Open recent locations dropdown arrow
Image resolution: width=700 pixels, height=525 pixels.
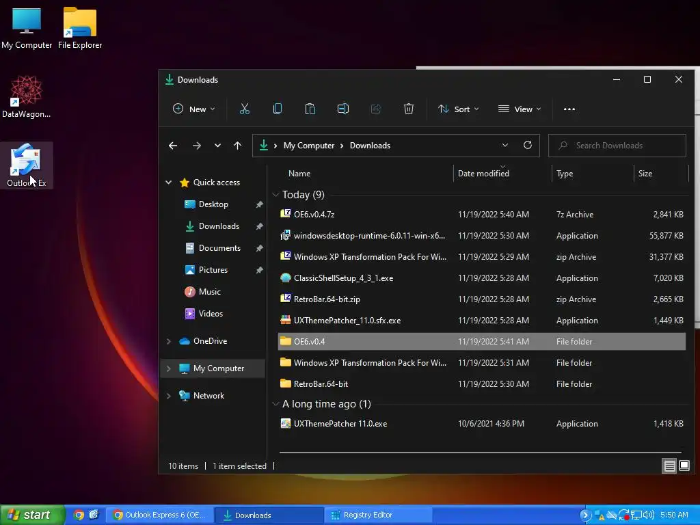click(x=217, y=146)
